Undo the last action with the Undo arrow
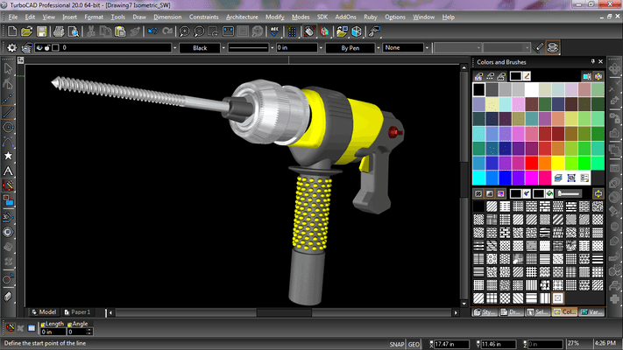The height and width of the screenshot is (350, 623). pyautogui.click(x=152, y=31)
